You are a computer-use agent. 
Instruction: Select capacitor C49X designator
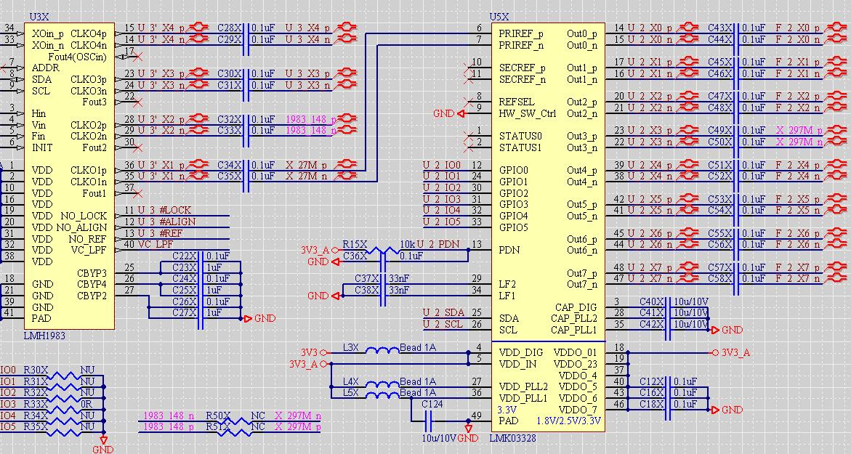720,130
